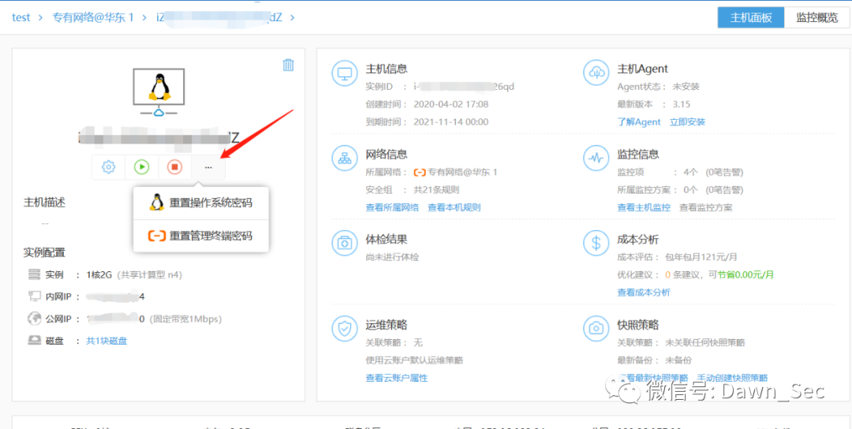This screenshot has height=429, width=852.
Task: Toggle the more actions ellipsis button
Action: 208,166
